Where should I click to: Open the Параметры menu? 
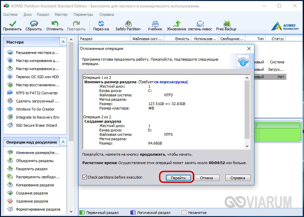83,15
